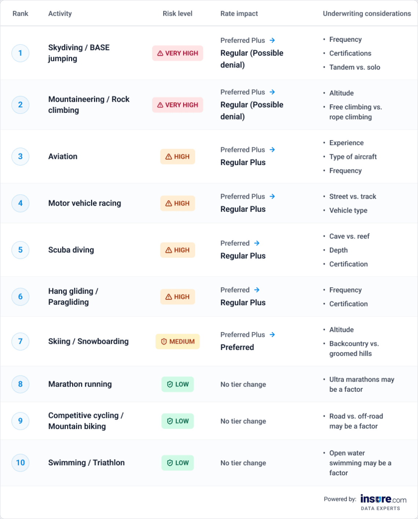
Task: Click the LOW badge for Marathon running
Action: [x=177, y=384]
